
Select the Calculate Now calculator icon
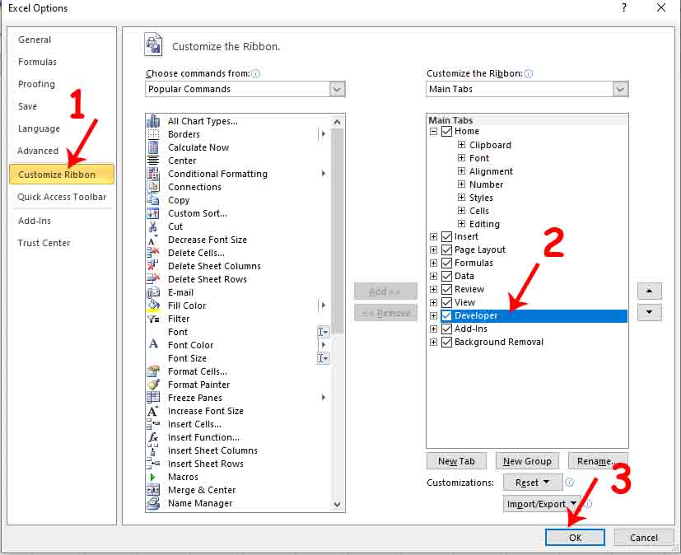coord(153,147)
